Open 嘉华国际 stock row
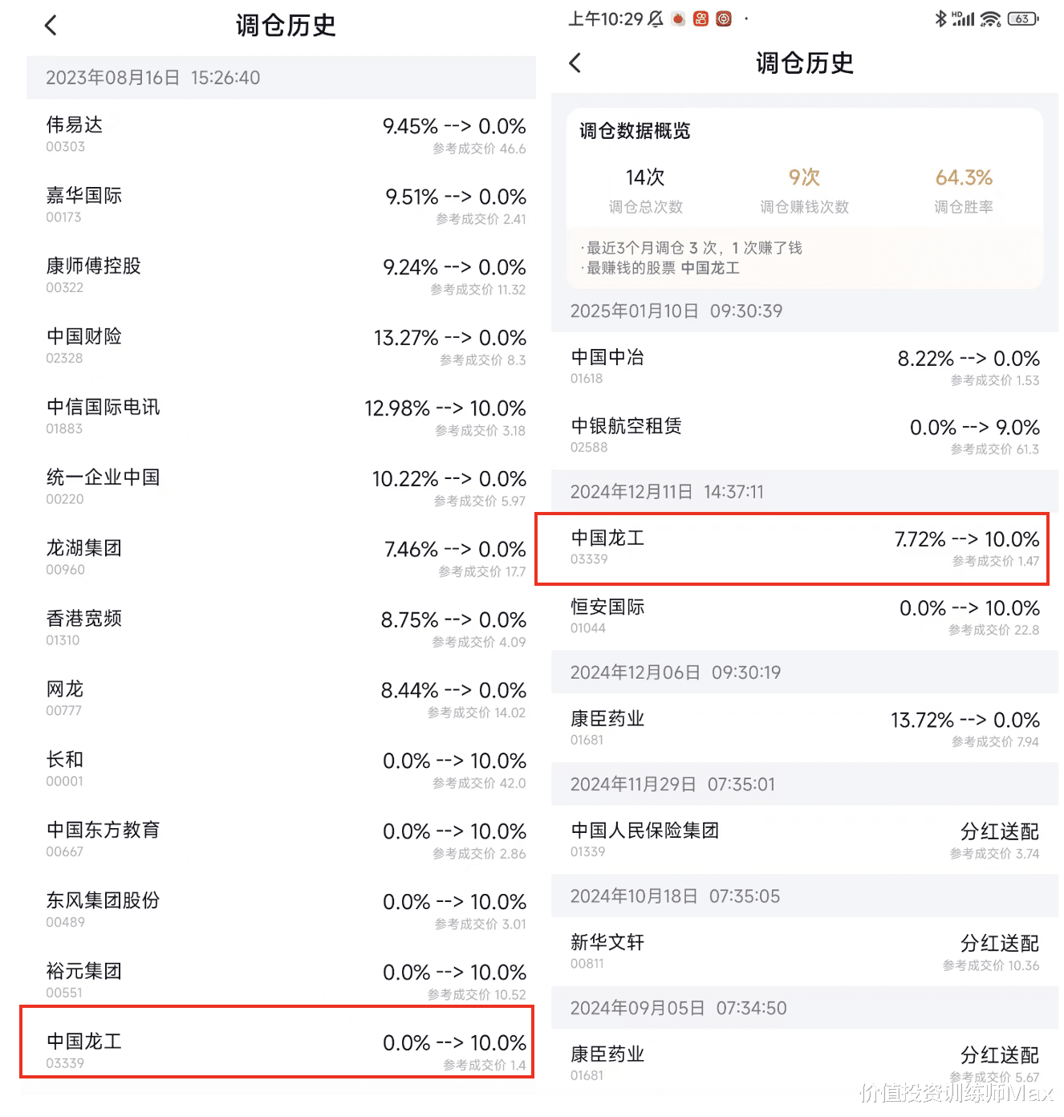This screenshot has width=1064, height=1117. [x=281, y=205]
